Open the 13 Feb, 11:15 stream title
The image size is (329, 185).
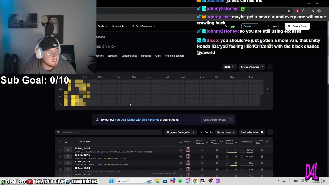coord(114,152)
